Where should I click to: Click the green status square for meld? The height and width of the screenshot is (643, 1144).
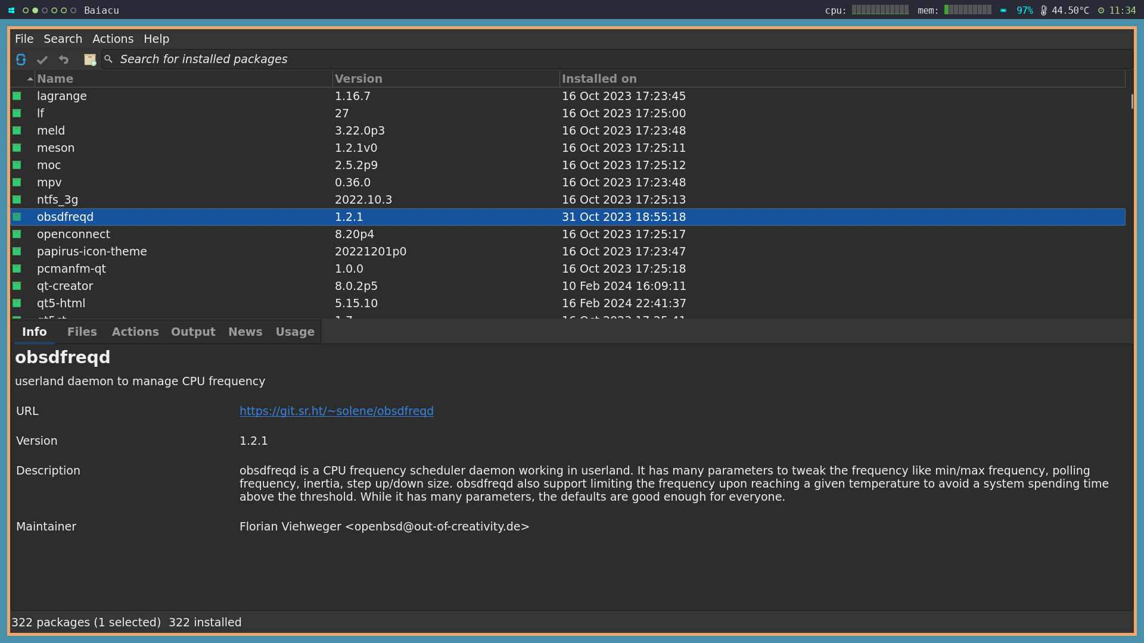point(17,130)
